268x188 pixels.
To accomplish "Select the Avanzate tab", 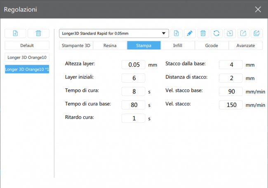I will (x=245, y=45).
